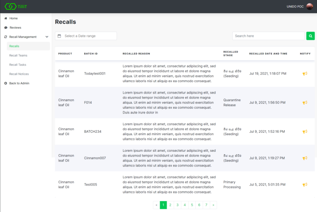
Task: Click the notify megaphone for batch BATCH234
Action: point(305,131)
